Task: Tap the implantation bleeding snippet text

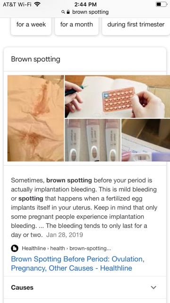Action: (x=84, y=207)
